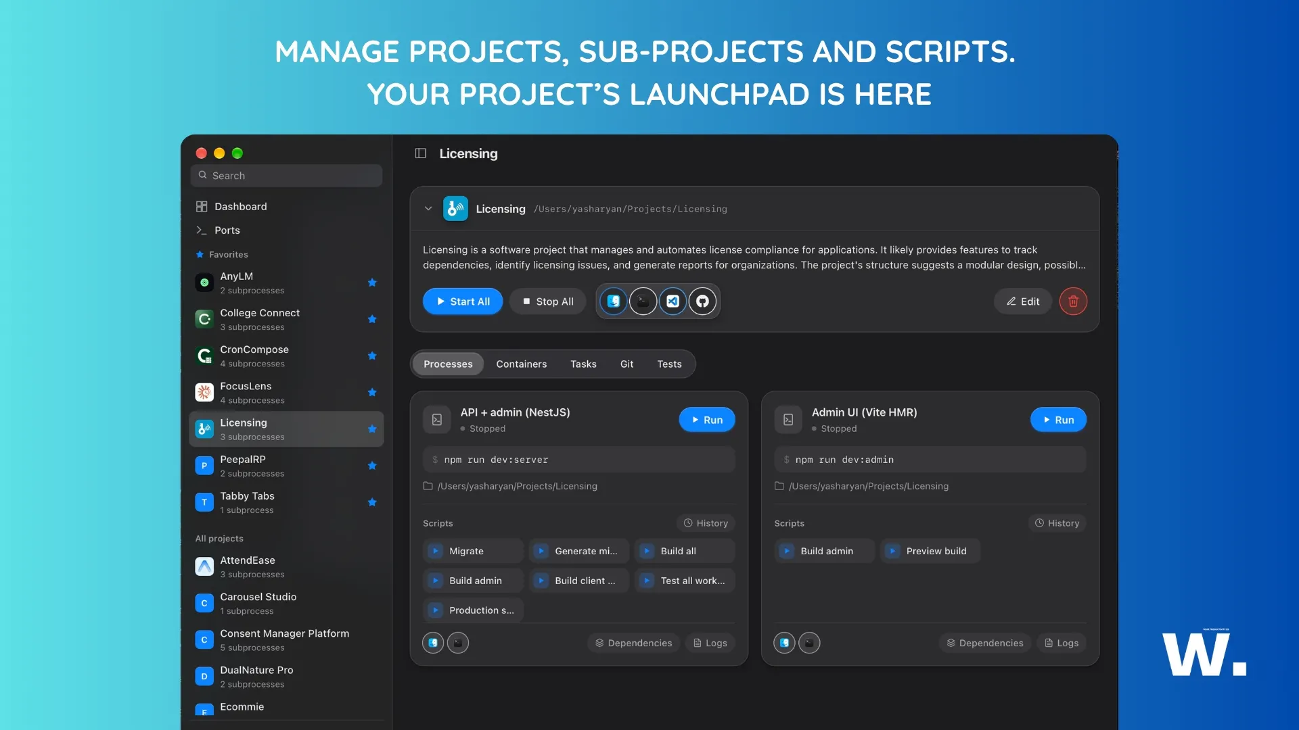
Task: Open the Tests tab
Action: click(669, 364)
